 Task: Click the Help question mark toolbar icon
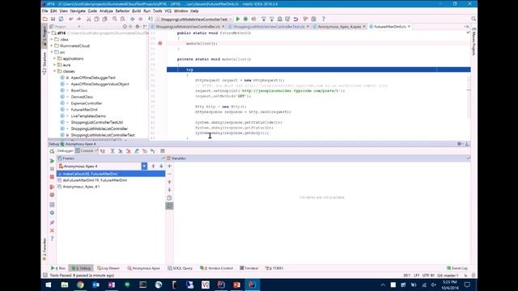[x=324, y=19]
